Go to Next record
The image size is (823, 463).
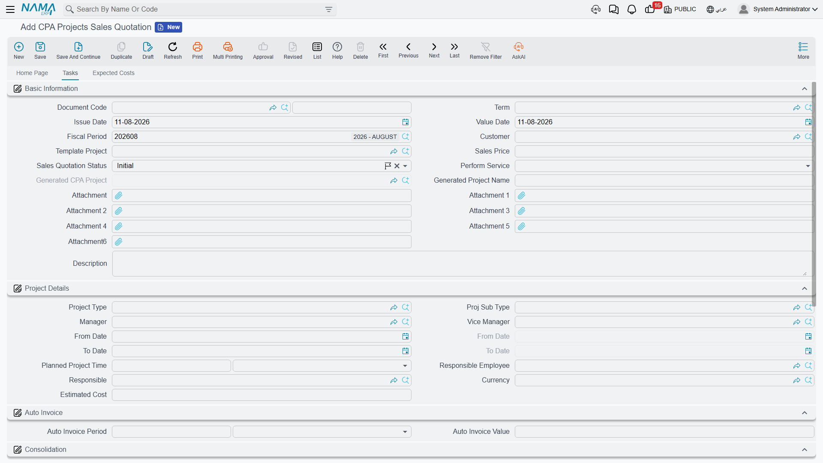click(434, 50)
